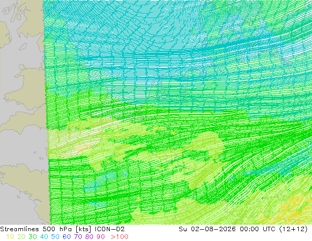Click the blue '60' legend value
The width and height of the screenshot is (312, 241).
coord(66,237)
